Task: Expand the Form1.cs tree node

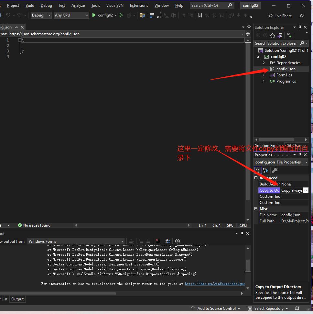Action: click(264, 75)
